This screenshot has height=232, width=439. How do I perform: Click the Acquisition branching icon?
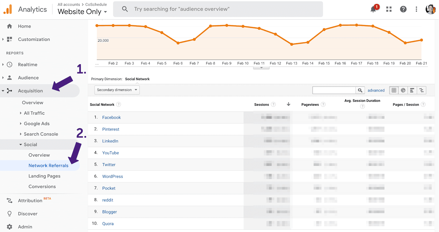pyautogui.click(x=10, y=91)
